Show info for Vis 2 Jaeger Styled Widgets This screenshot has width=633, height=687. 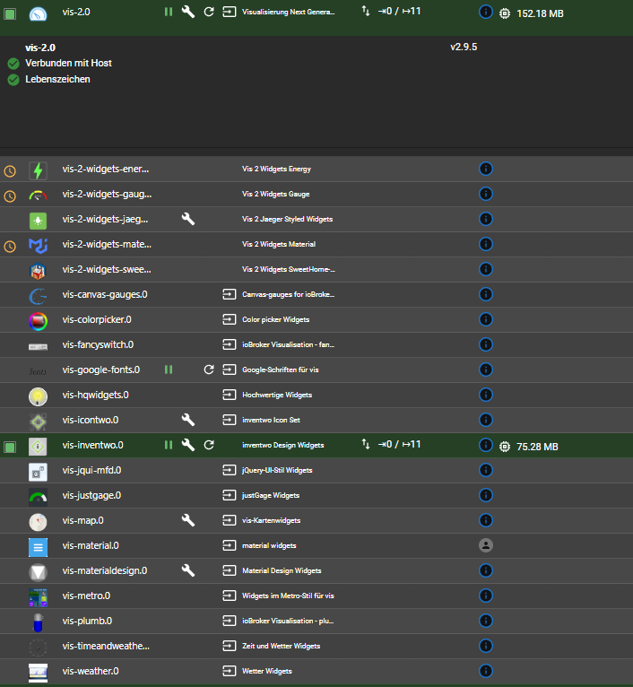pyautogui.click(x=485, y=219)
